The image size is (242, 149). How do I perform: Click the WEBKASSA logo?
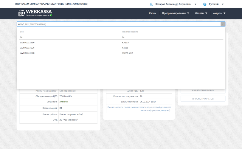tap(35, 13)
